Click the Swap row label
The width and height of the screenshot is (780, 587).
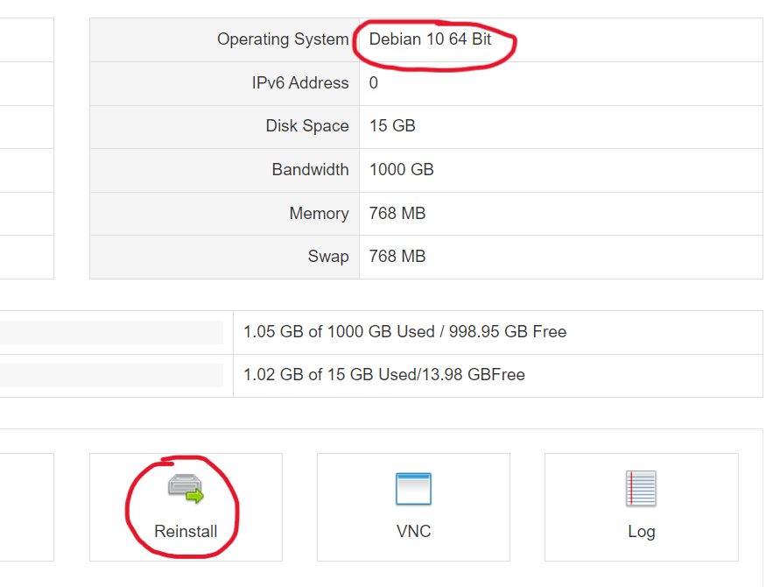coord(328,257)
